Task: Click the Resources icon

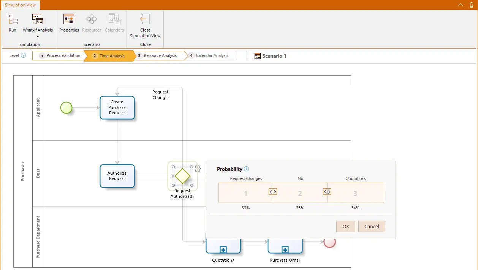Action: point(92,19)
